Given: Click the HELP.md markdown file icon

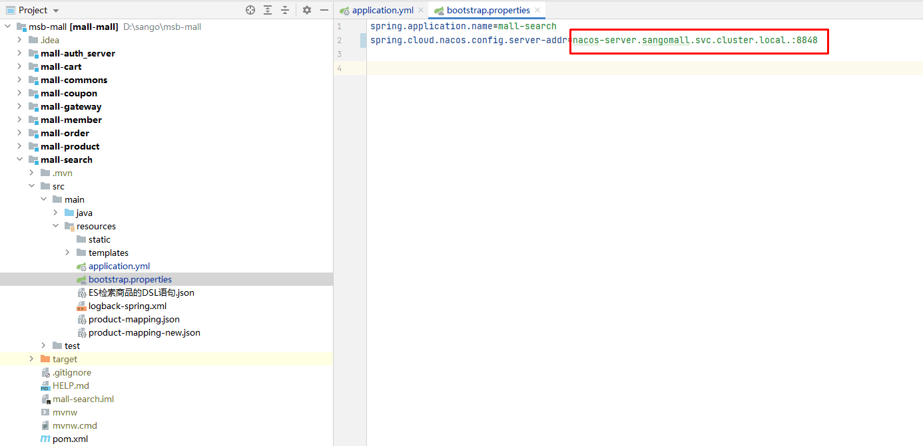Looking at the screenshot, I should (45, 386).
